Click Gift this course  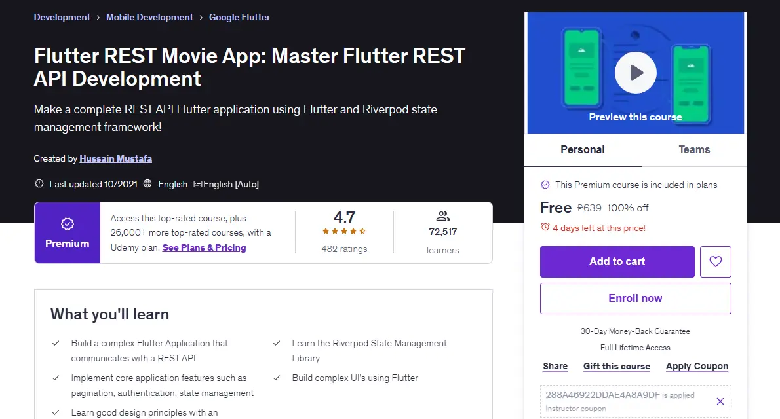coord(616,367)
